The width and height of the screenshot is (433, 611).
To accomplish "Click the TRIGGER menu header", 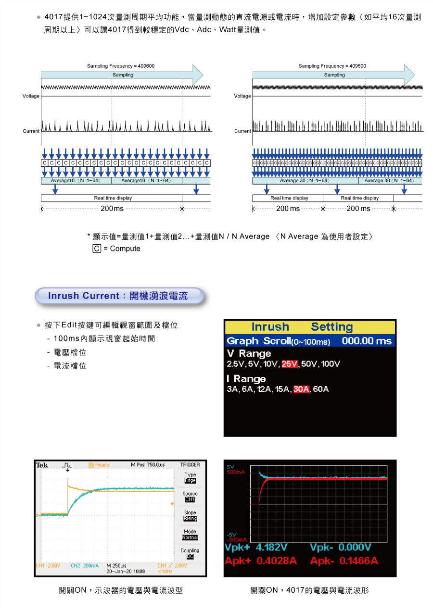I will (190, 465).
